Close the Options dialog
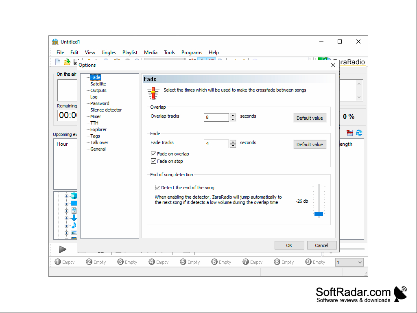Screen dimensions: 417x313 (333, 65)
